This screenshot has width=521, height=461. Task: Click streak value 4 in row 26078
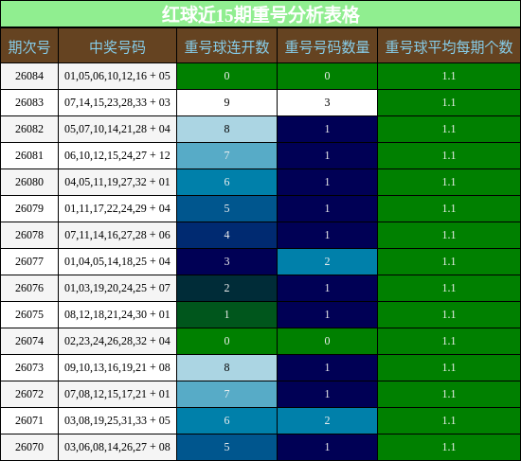(x=226, y=235)
